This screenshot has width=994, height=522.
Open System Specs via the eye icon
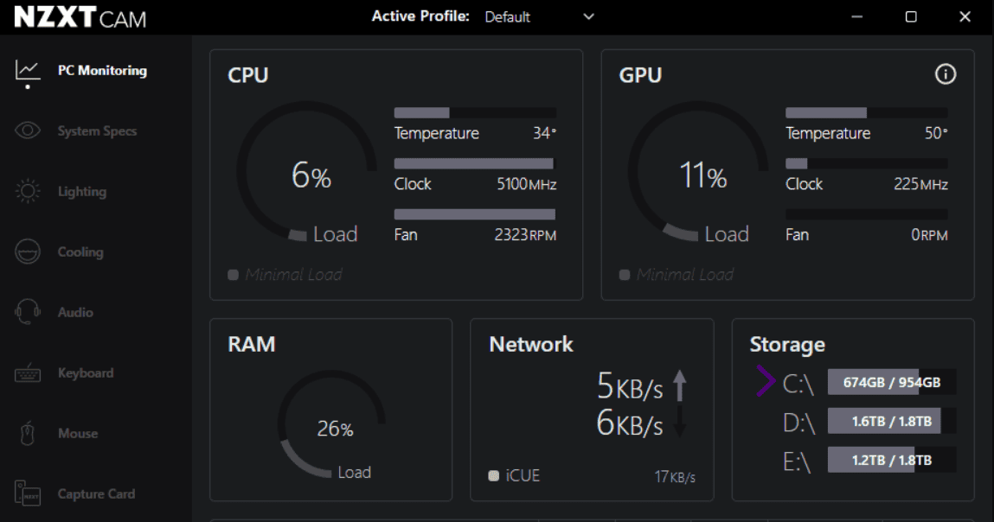click(28, 131)
